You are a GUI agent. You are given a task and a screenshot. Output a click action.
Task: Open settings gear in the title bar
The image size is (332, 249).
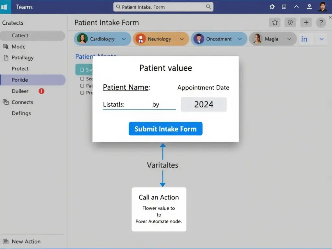pyautogui.click(x=272, y=7)
